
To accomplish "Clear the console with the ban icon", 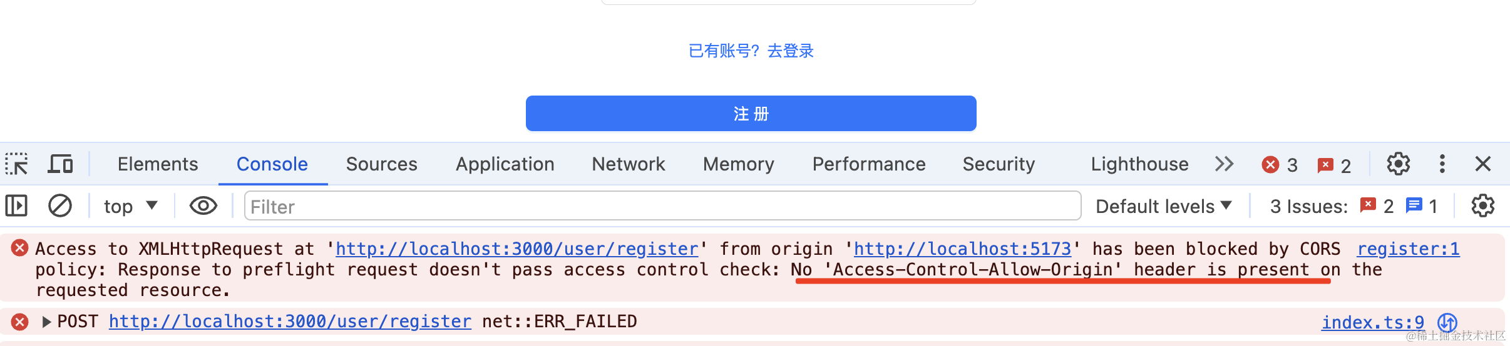I will 60,205.
